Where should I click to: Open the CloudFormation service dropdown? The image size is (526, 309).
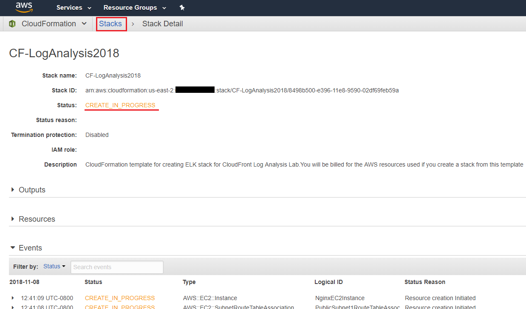54,24
